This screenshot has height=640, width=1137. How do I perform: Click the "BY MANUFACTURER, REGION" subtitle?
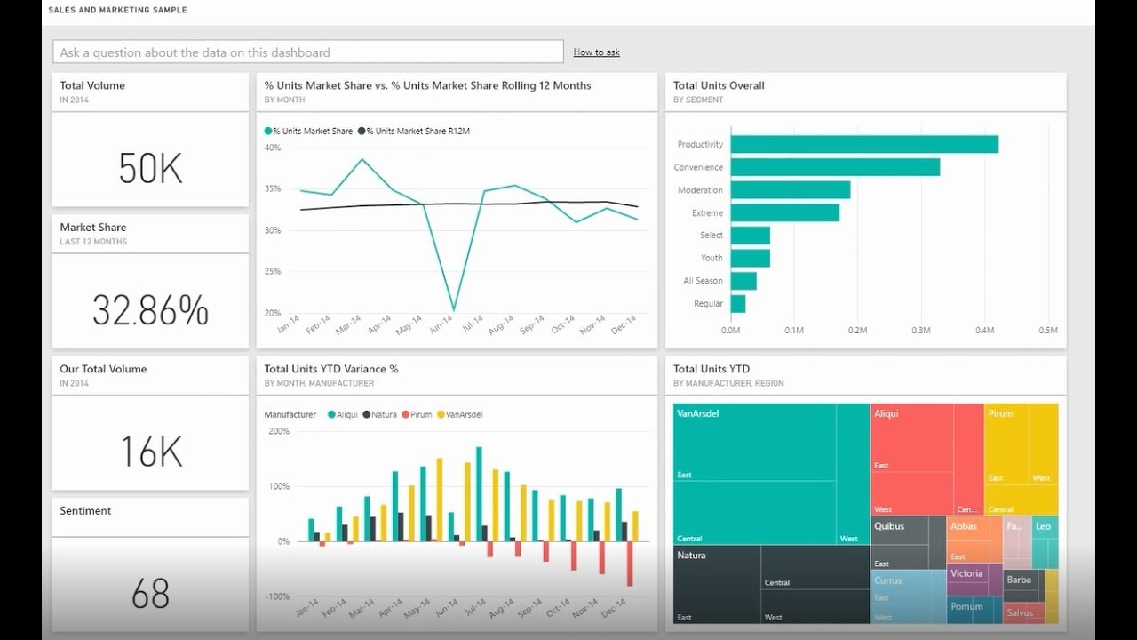tap(728, 384)
